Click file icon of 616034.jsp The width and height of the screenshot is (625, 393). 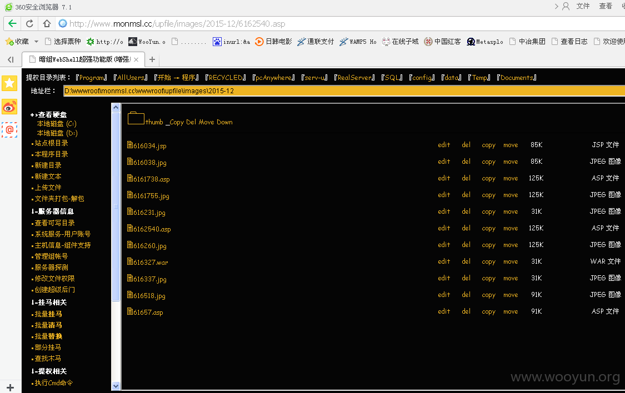130,144
